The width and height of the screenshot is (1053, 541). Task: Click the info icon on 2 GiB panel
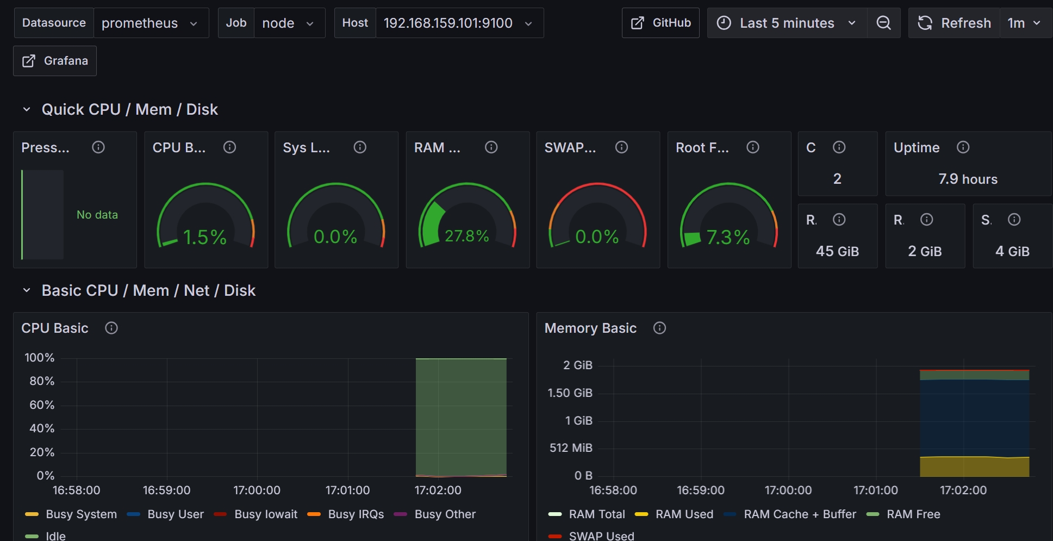coord(927,220)
